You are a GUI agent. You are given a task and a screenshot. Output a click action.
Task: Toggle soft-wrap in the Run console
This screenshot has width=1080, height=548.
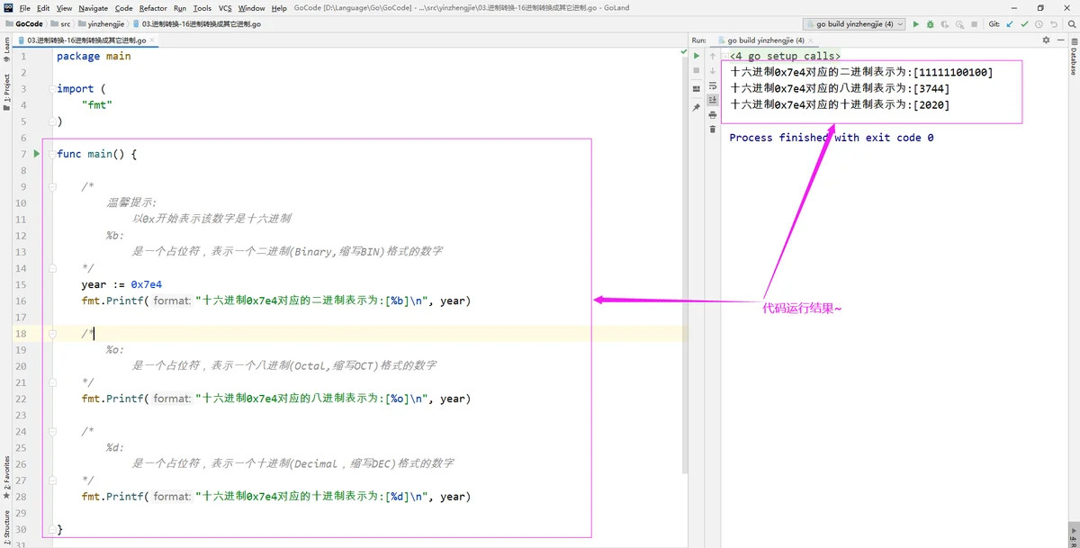[x=712, y=85]
